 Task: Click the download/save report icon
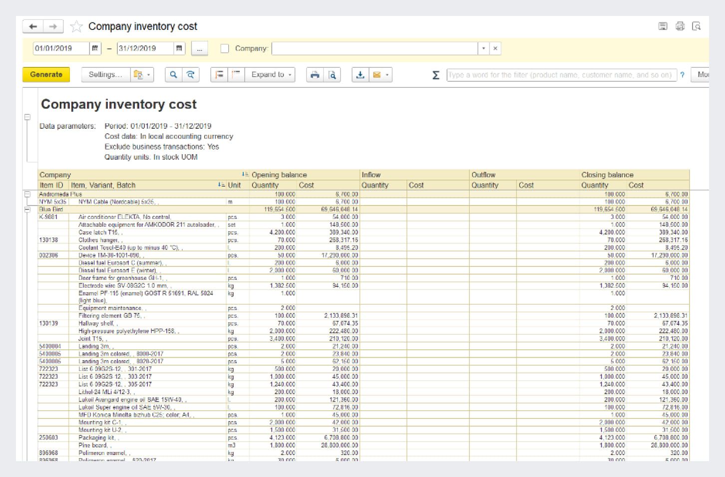[360, 74]
